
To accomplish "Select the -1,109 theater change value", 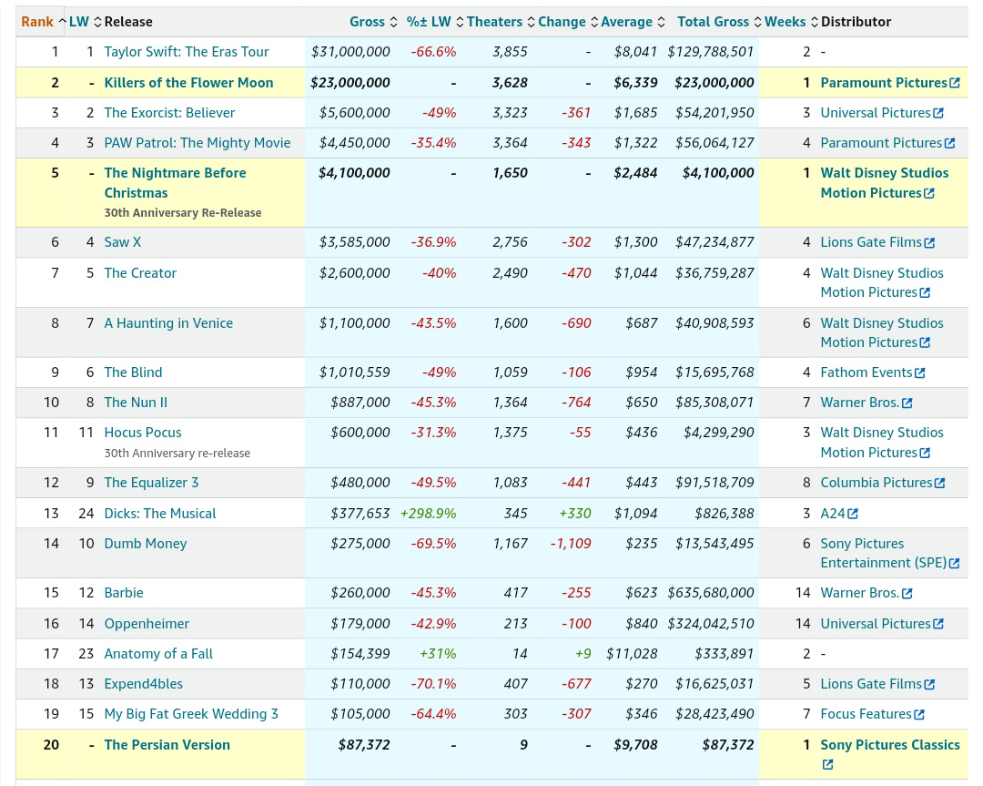I will [x=571, y=543].
